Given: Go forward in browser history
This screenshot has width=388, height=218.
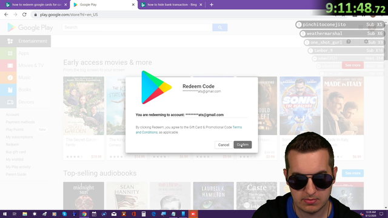Looking at the screenshot, I should [15, 15].
